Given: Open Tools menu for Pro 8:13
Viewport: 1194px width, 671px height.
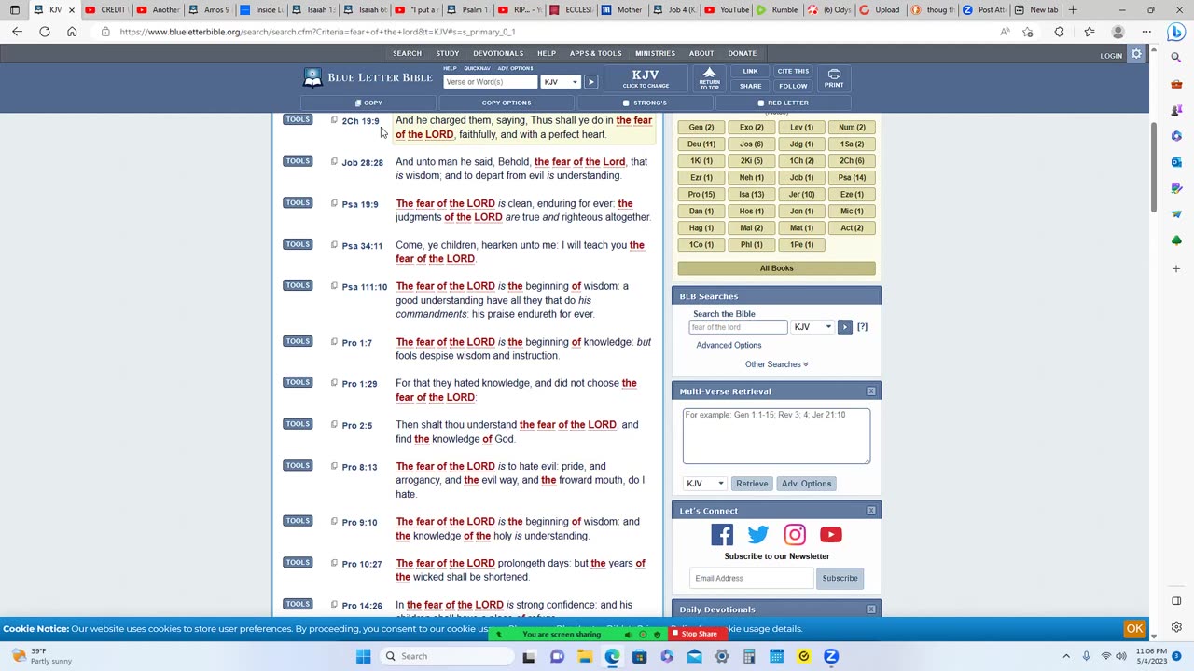Looking at the screenshot, I should [x=298, y=465].
